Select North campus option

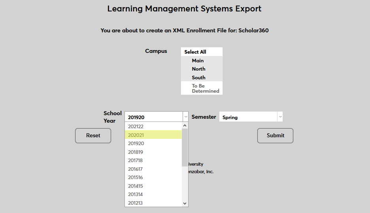click(x=202, y=69)
